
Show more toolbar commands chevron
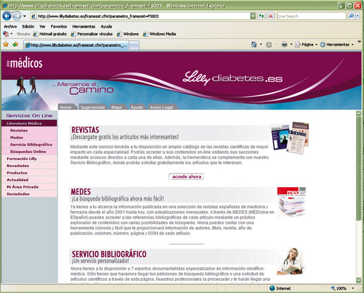click(359, 42)
